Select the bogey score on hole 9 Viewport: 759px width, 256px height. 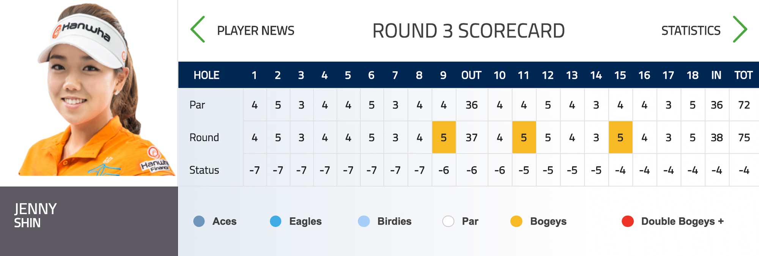tap(444, 137)
